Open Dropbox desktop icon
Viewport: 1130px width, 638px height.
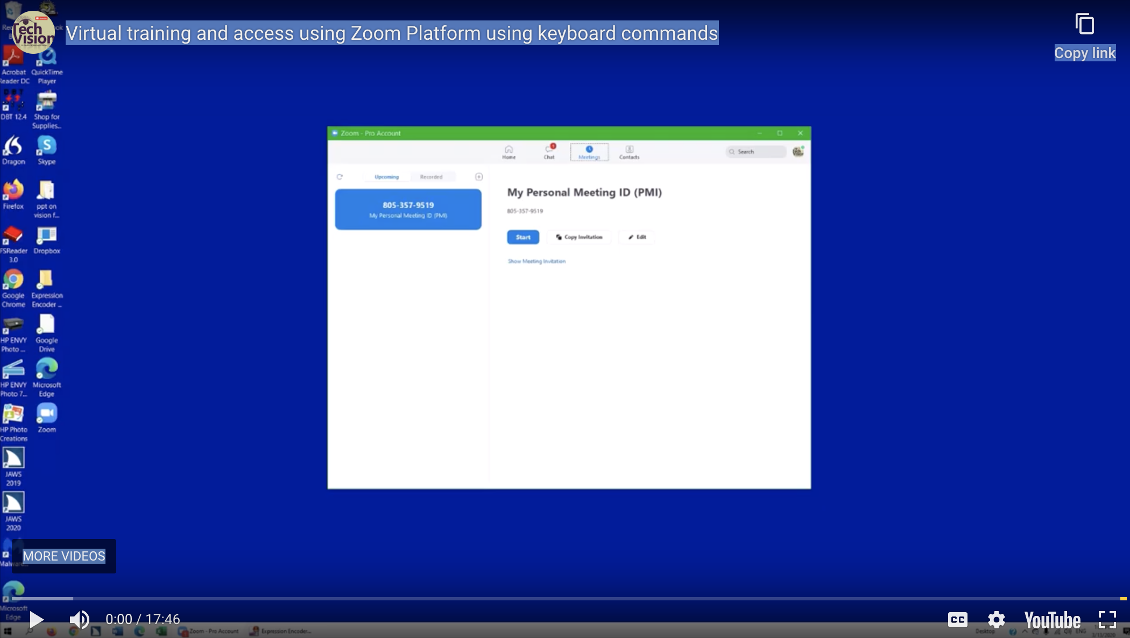point(47,240)
